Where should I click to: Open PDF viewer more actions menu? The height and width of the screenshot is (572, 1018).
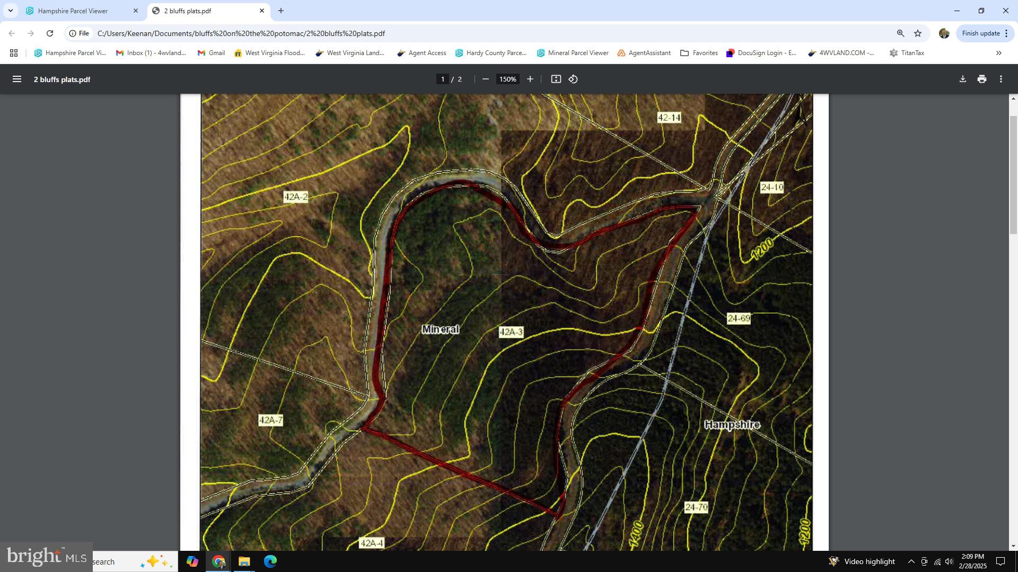[x=1001, y=79]
